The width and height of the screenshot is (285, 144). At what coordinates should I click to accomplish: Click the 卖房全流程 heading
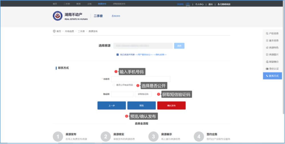click(142, 124)
